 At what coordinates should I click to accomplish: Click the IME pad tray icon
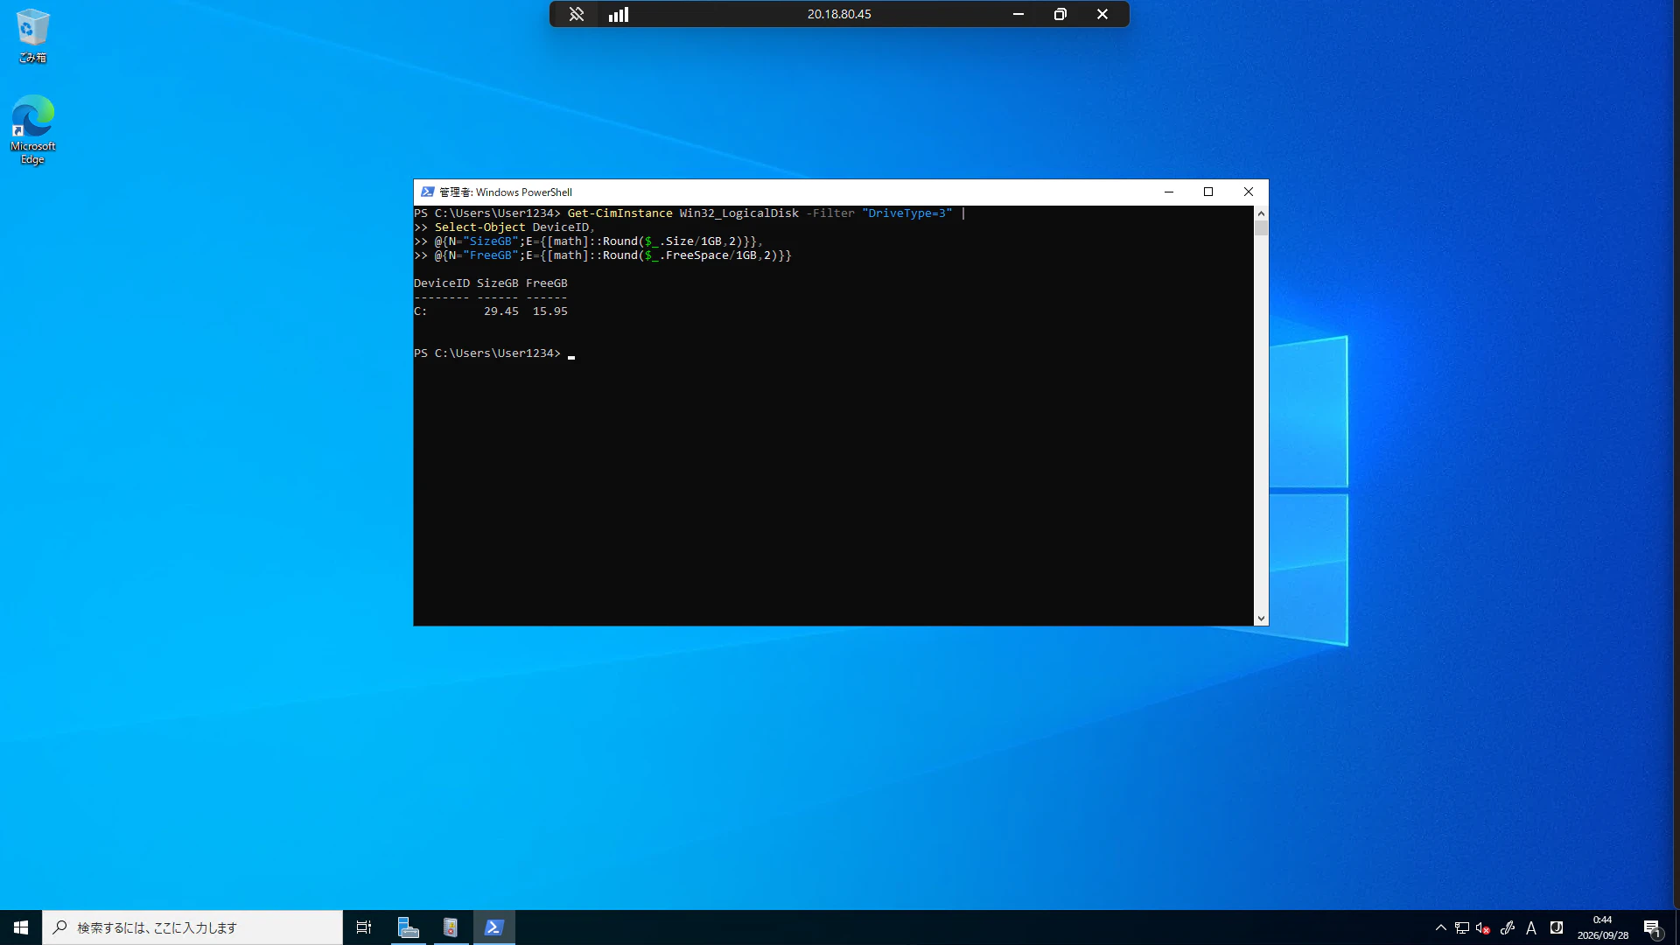(x=1557, y=927)
